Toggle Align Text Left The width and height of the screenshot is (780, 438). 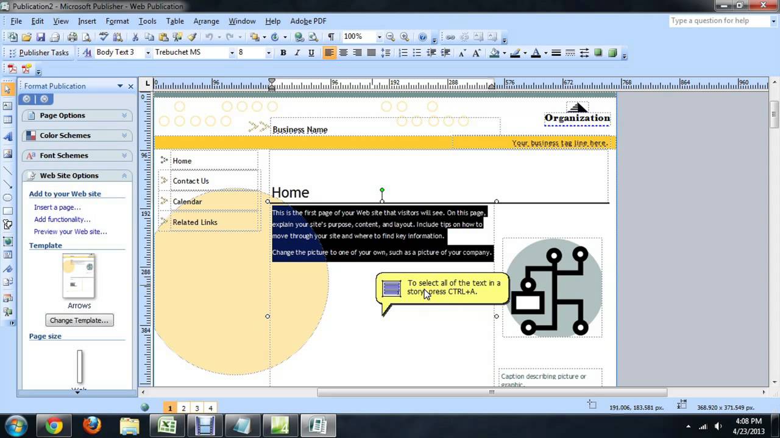[x=329, y=53]
